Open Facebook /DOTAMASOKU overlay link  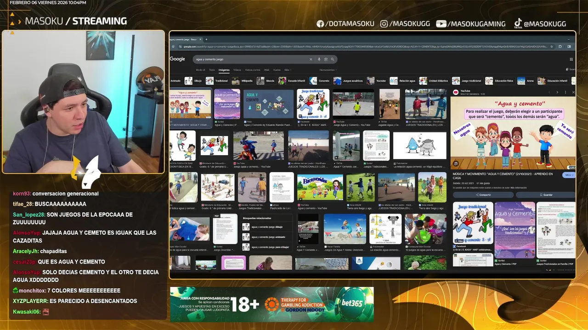[345, 24]
